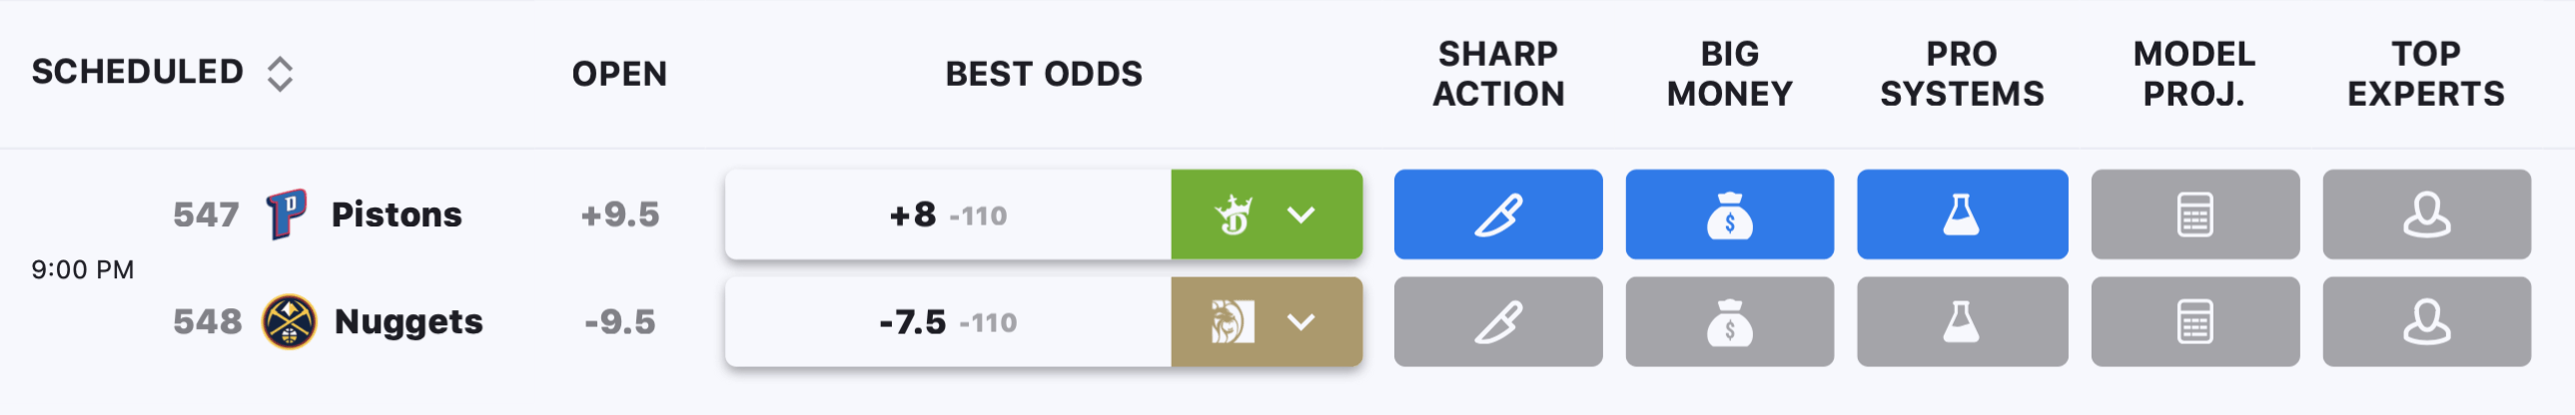Viewport: 2575px width, 415px height.
Task: Select Nuggets -7.5 -110 best odds
Action: click(x=948, y=322)
